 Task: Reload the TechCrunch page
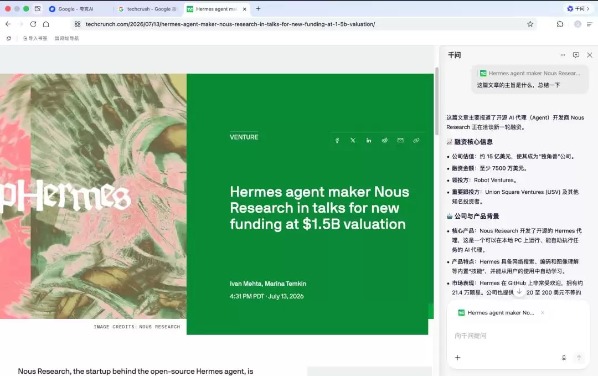[33, 24]
